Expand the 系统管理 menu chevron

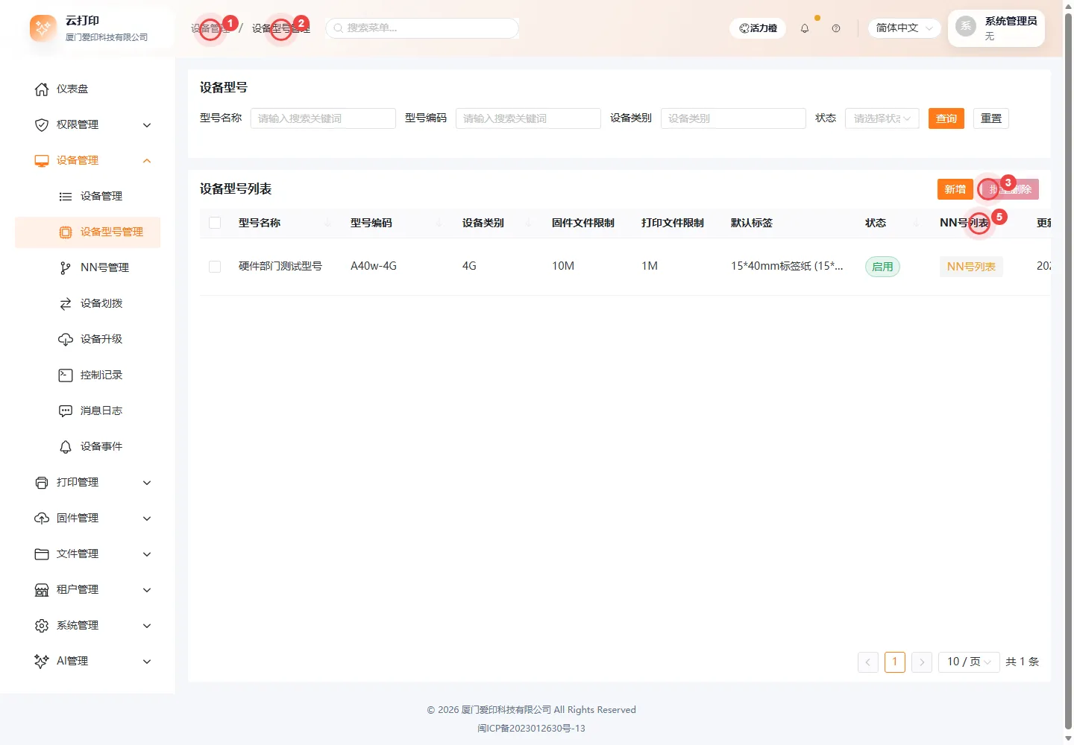pos(147,626)
